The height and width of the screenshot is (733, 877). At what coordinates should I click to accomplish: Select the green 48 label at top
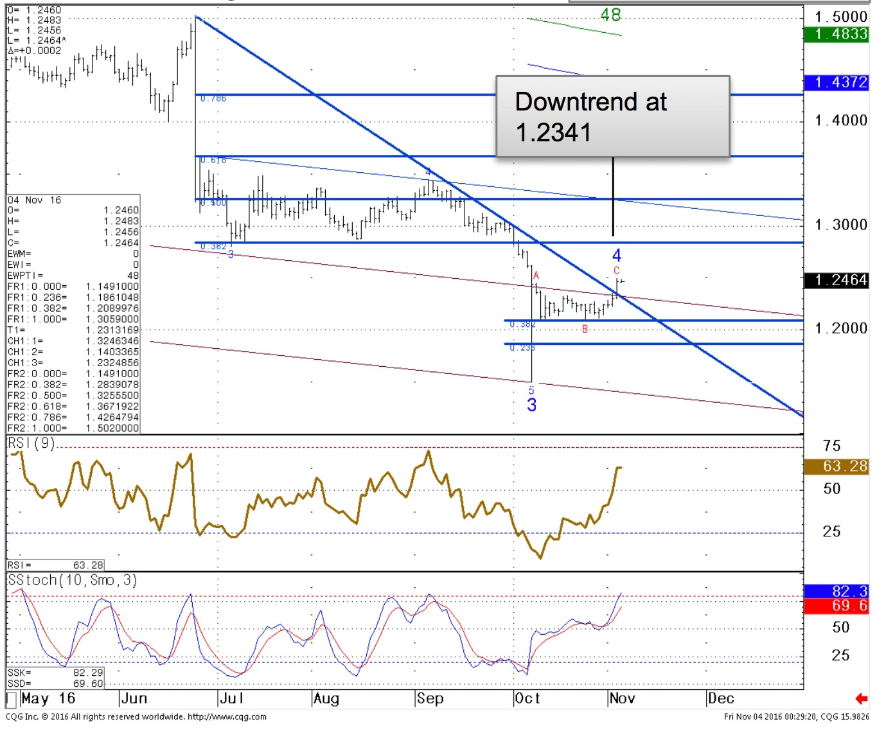pos(610,15)
